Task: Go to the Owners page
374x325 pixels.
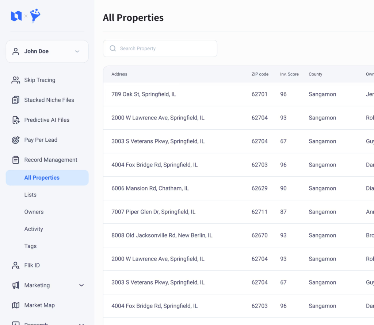Action: pyautogui.click(x=34, y=212)
